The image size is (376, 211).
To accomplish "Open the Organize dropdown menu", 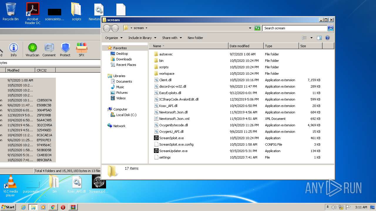I will tap(114, 38).
